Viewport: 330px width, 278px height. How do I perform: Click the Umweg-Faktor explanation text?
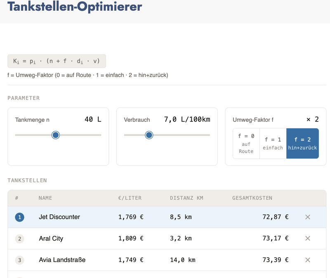[x=88, y=75]
